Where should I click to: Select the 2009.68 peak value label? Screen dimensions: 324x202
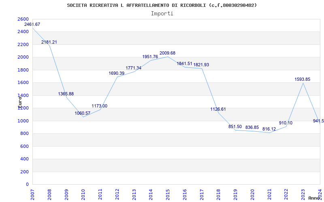(x=167, y=53)
